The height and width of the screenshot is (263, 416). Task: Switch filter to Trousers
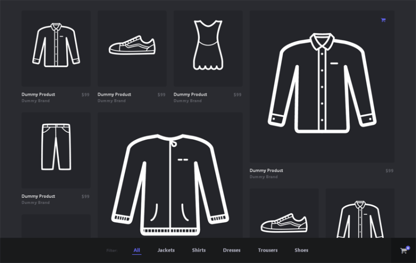[267, 251]
